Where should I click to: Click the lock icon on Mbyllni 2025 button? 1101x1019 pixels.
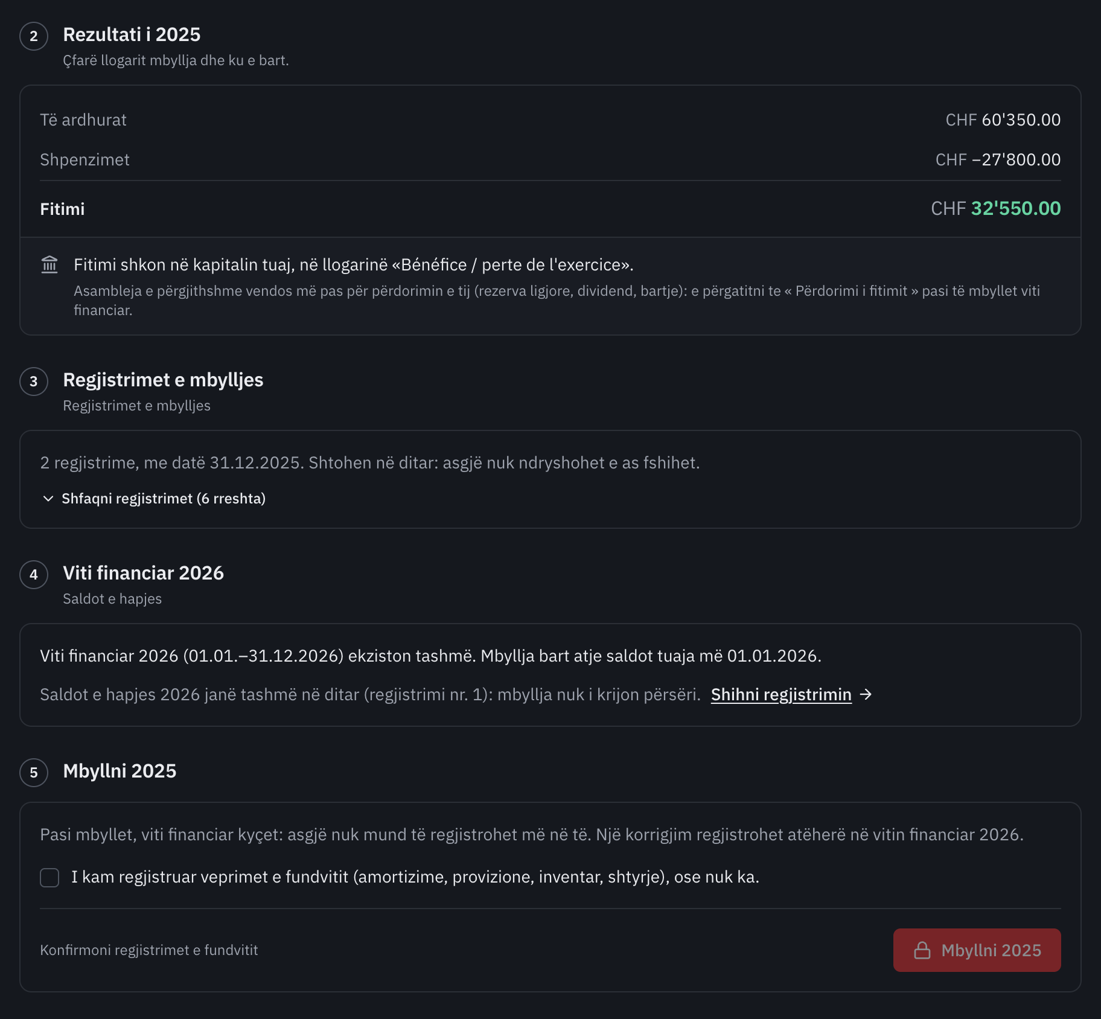pos(922,950)
